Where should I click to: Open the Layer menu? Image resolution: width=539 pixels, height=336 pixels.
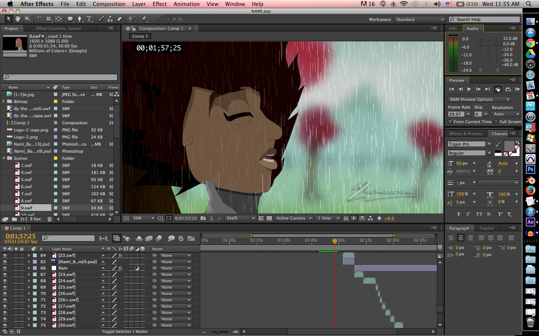point(139,4)
